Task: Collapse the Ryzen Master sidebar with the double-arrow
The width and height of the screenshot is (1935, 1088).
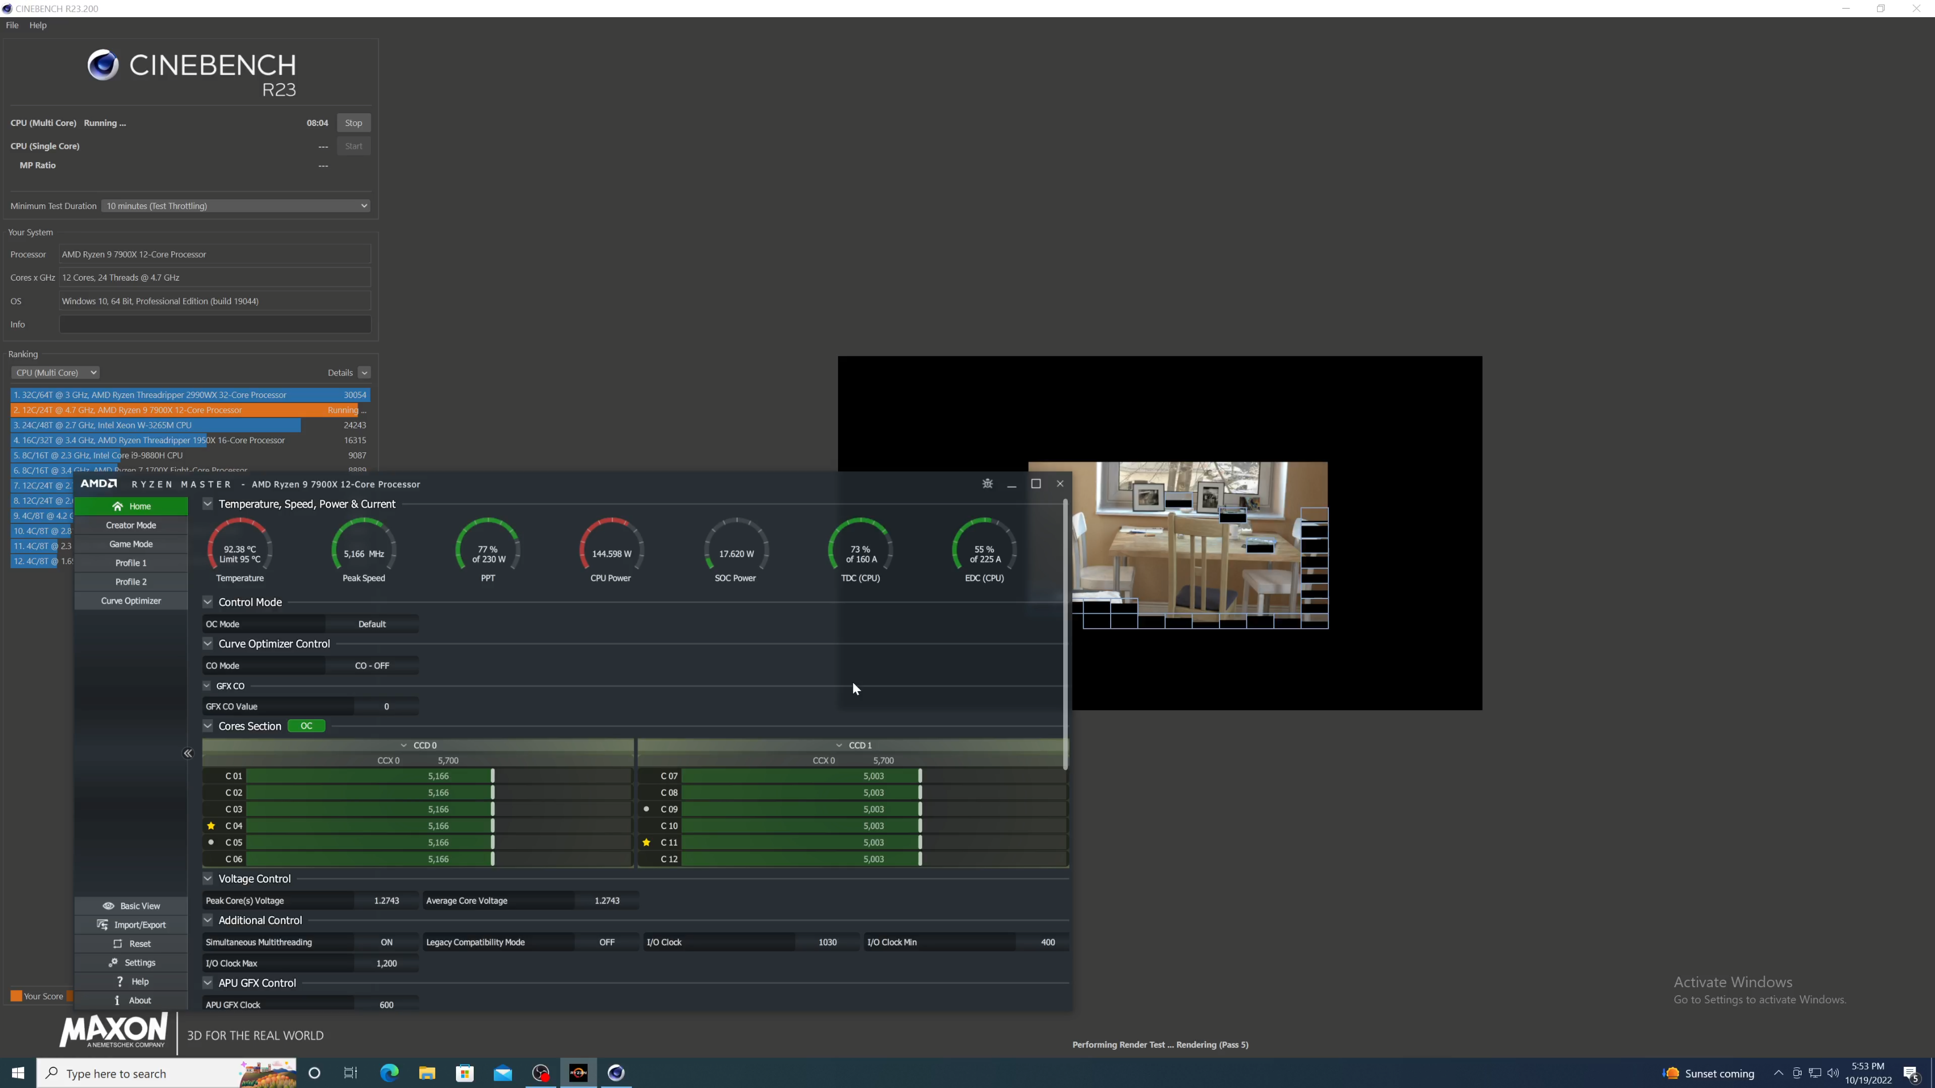Action: (x=188, y=753)
